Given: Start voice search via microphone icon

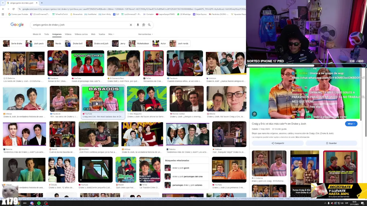Looking at the screenshot, I should pos(138,25).
